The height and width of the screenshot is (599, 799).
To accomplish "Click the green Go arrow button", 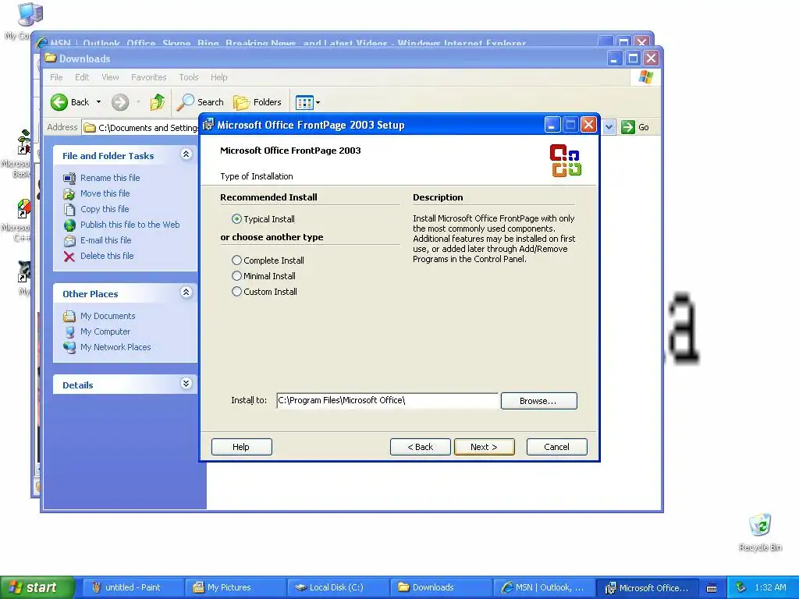I will [x=628, y=127].
